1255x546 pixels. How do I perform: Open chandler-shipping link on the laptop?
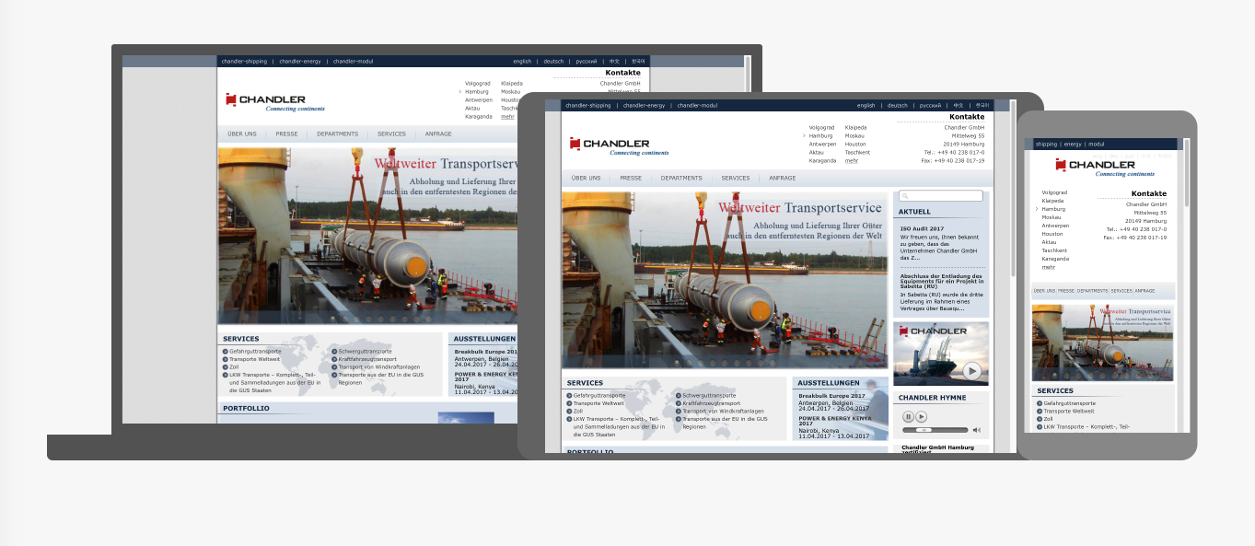pos(244,62)
